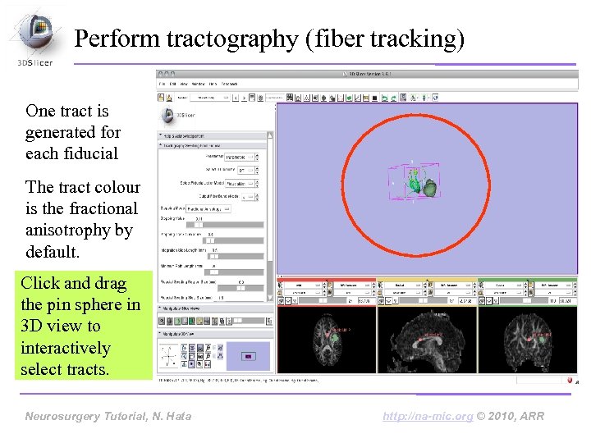
Task: Open the layout chooser toolbar icon
Action: 403,98
